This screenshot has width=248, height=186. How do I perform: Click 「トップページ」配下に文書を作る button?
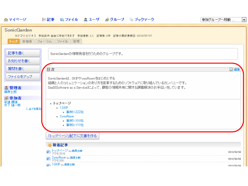click(x=72, y=136)
